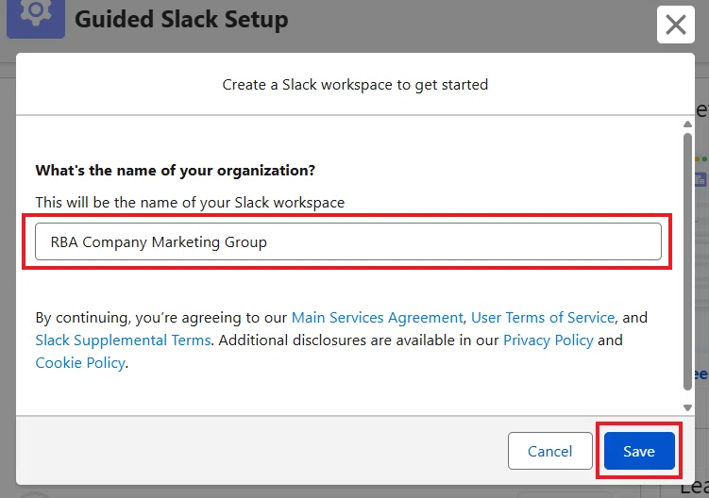The image size is (709, 498).
Task: Click 'This will be the name of your Slack workspace' text
Action: pyautogui.click(x=190, y=203)
